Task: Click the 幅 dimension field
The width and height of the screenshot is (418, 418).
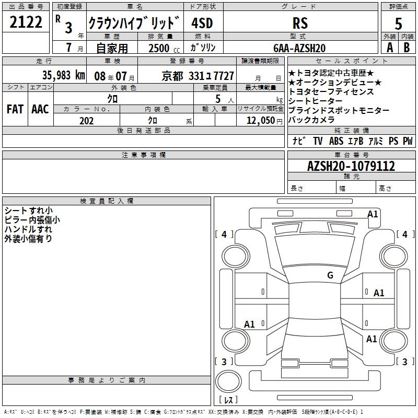Action: 356,187
